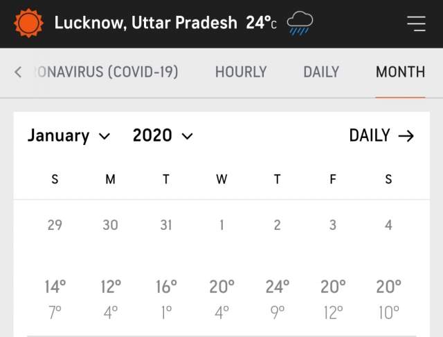Screen dimensions: 443x337
Task: Switch to the HOURLY tab
Action: click(x=240, y=72)
